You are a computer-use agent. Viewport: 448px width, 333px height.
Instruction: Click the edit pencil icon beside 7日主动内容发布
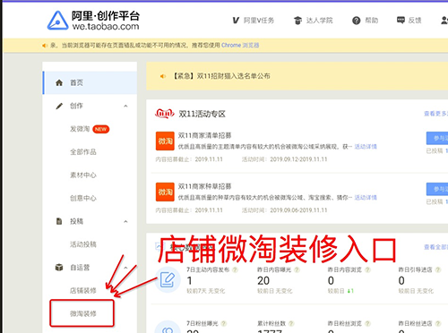pyautogui.click(x=168, y=280)
